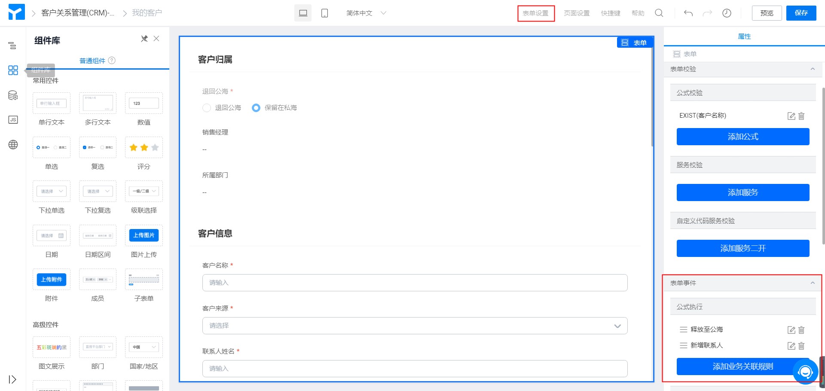The width and height of the screenshot is (825, 391).
Task: Open 表单设置 menu
Action: pyautogui.click(x=535, y=13)
